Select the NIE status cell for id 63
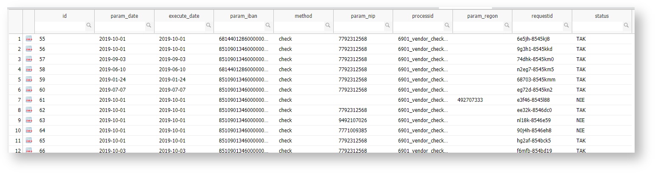The image size is (655, 173). pyautogui.click(x=580, y=120)
